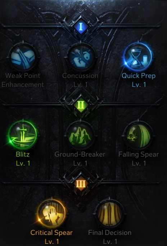Viewport: 167px width, 246px height.
Task: Click the orange tier III diamond marker
Action: [x=81, y=183]
